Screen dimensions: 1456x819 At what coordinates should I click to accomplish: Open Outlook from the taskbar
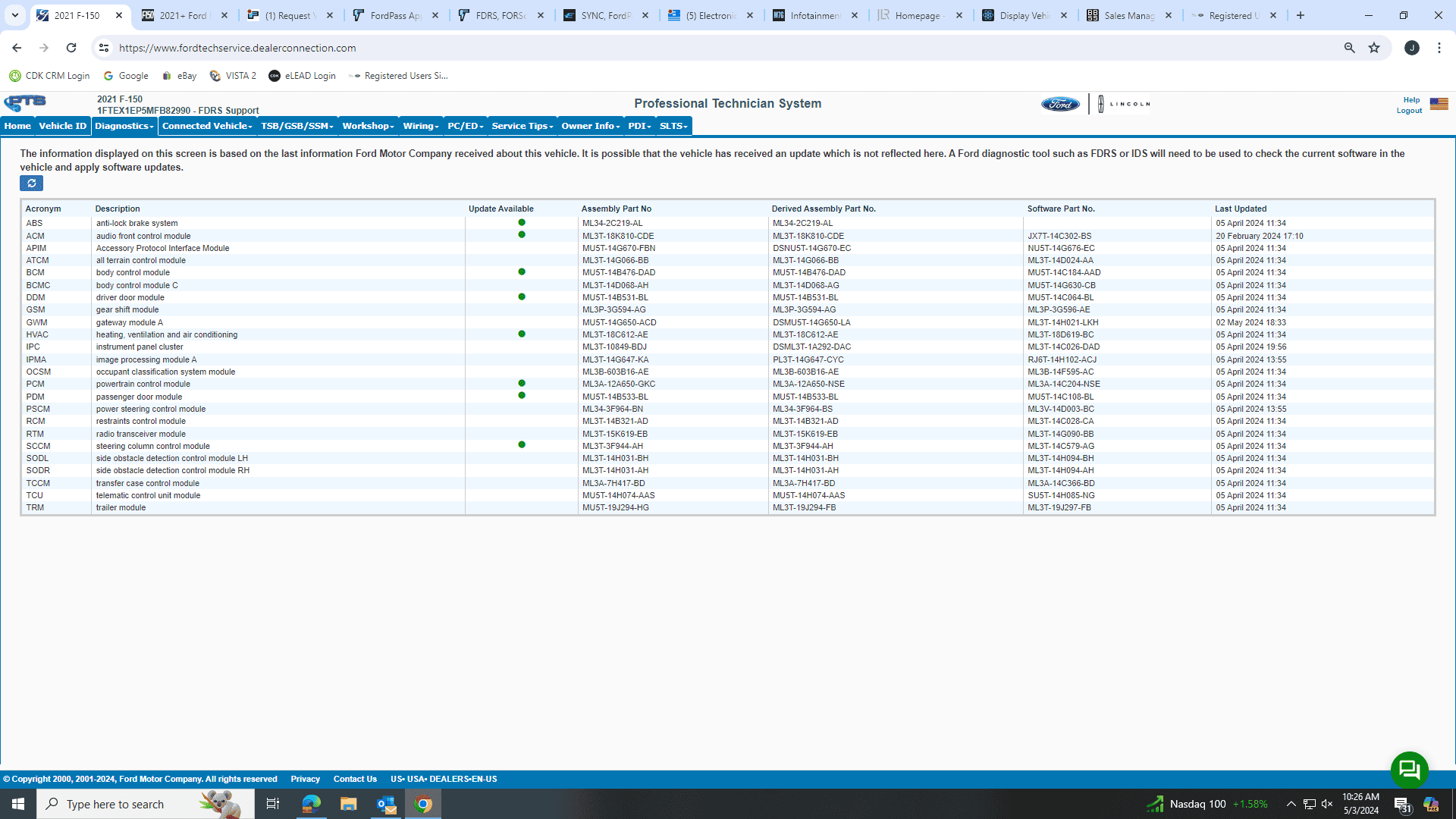click(x=385, y=803)
